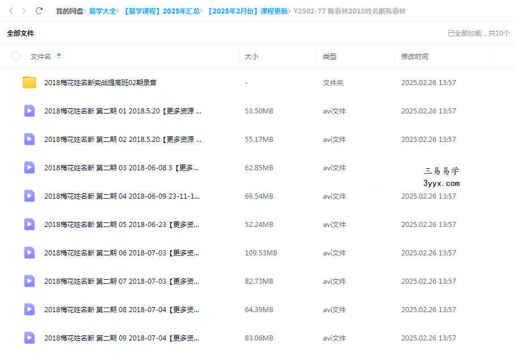Click the 69.54MB size cell
514x353 pixels.
(x=259, y=196)
